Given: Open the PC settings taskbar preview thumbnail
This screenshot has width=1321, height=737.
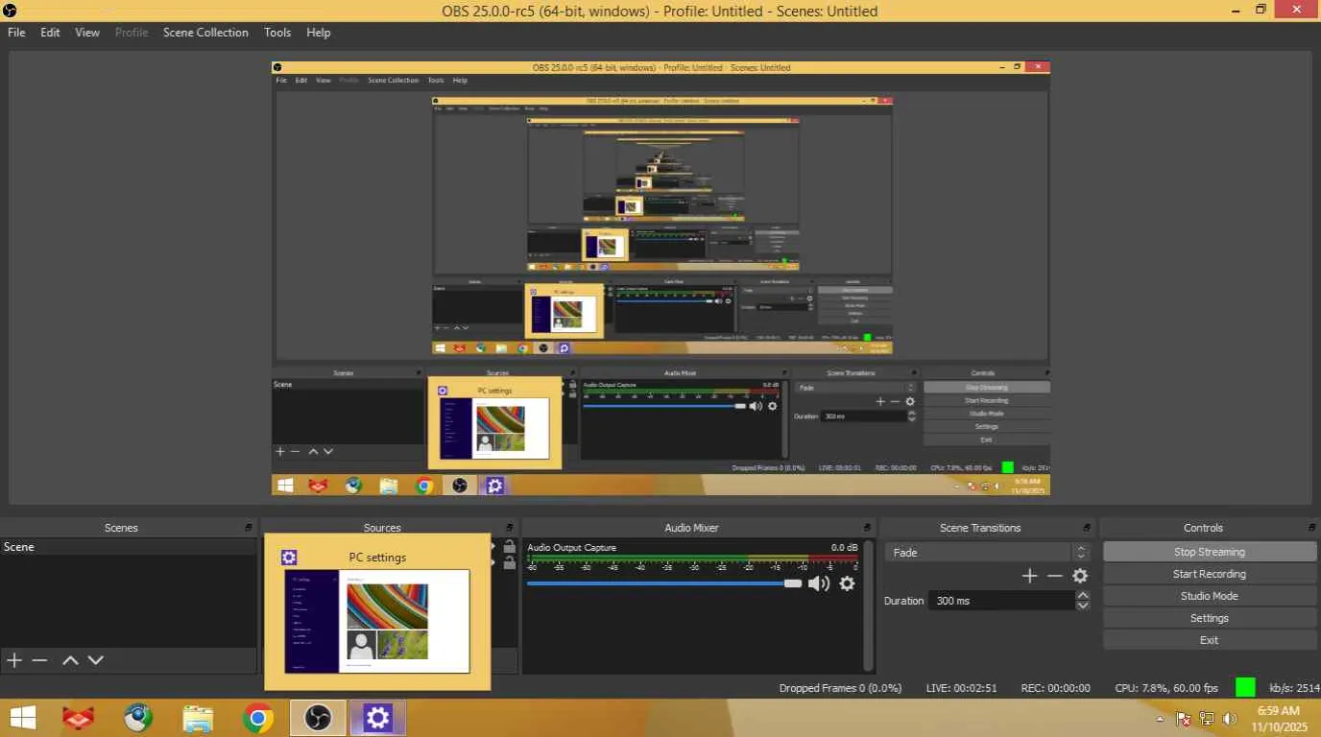Looking at the screenshot, I should (x=377, y=612).
